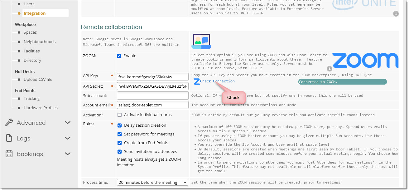Click the Advanced menu label

coord(31,123)
